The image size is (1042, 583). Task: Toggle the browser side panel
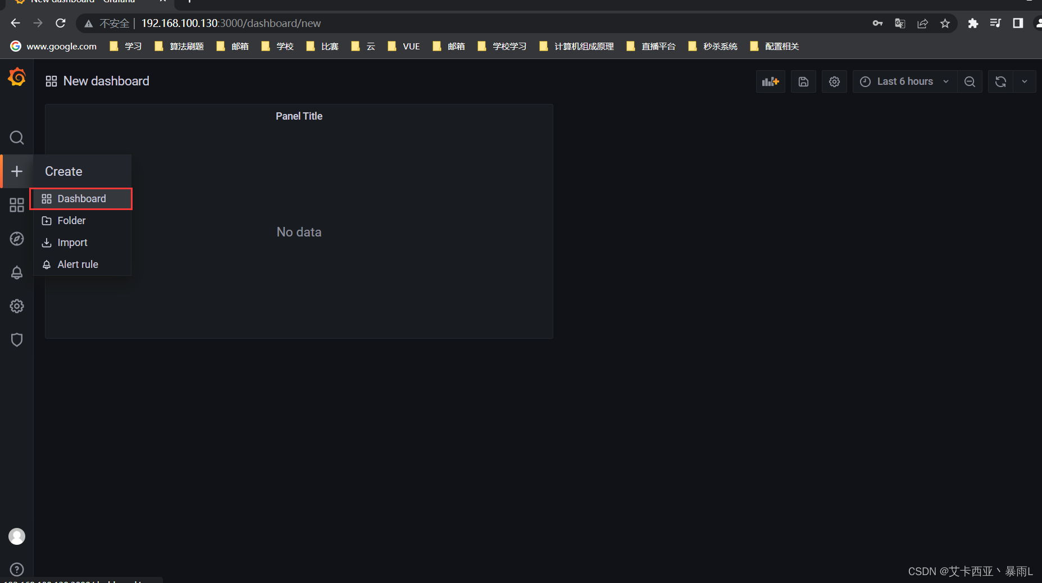pos(1018,23)
